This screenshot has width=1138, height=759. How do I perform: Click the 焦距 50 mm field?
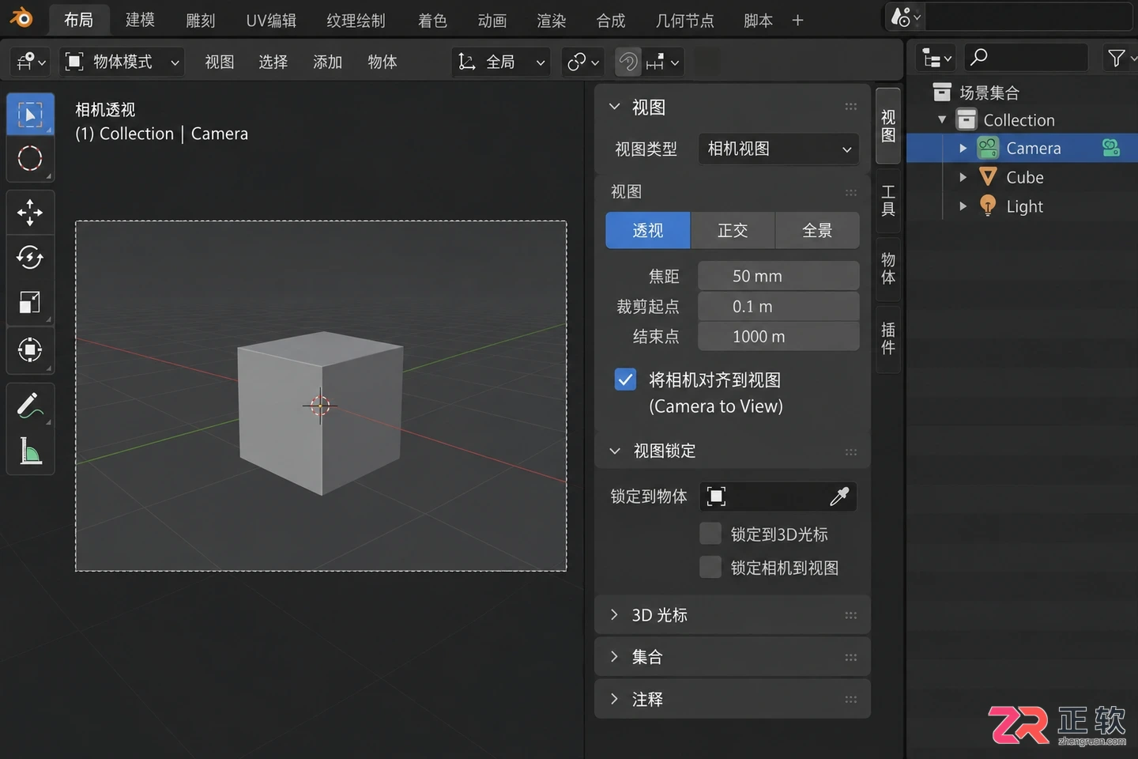coord(778,276)
